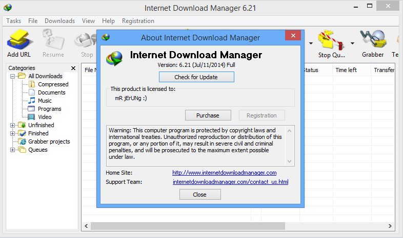Viewport: 403px width, 238px height.
Task: Click the warning text scroll up arrow
Action: tap(289, 131)
